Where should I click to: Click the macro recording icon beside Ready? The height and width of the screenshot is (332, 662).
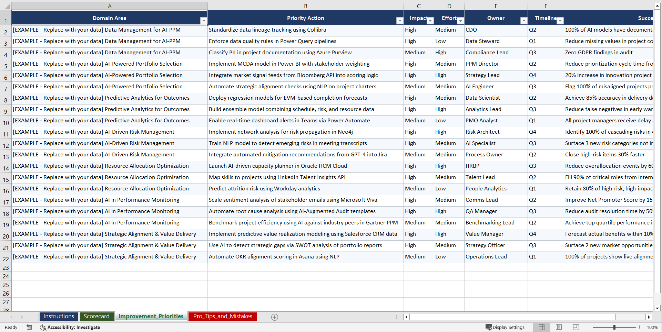29,327
